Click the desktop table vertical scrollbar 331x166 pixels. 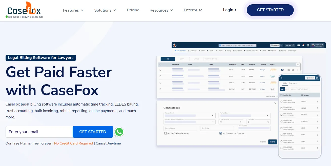click(301, 67)
